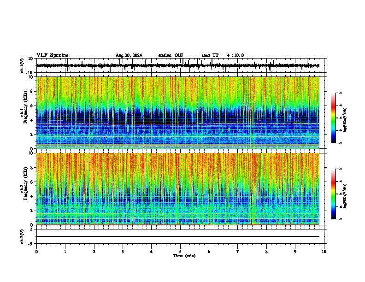The width and height of the screenshot is (365, 282).
Task: Click the time-axis tick label "3"
Action: tap(123, 252)
